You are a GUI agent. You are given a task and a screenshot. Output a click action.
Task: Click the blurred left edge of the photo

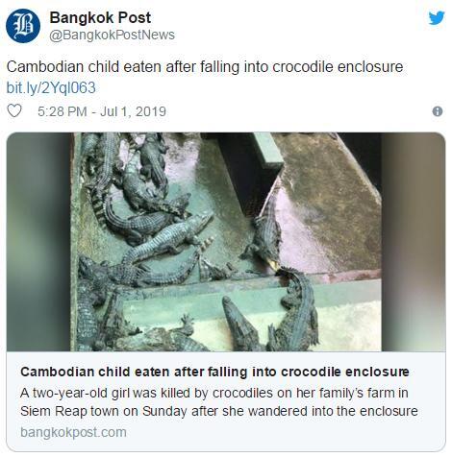click(38, 242)
